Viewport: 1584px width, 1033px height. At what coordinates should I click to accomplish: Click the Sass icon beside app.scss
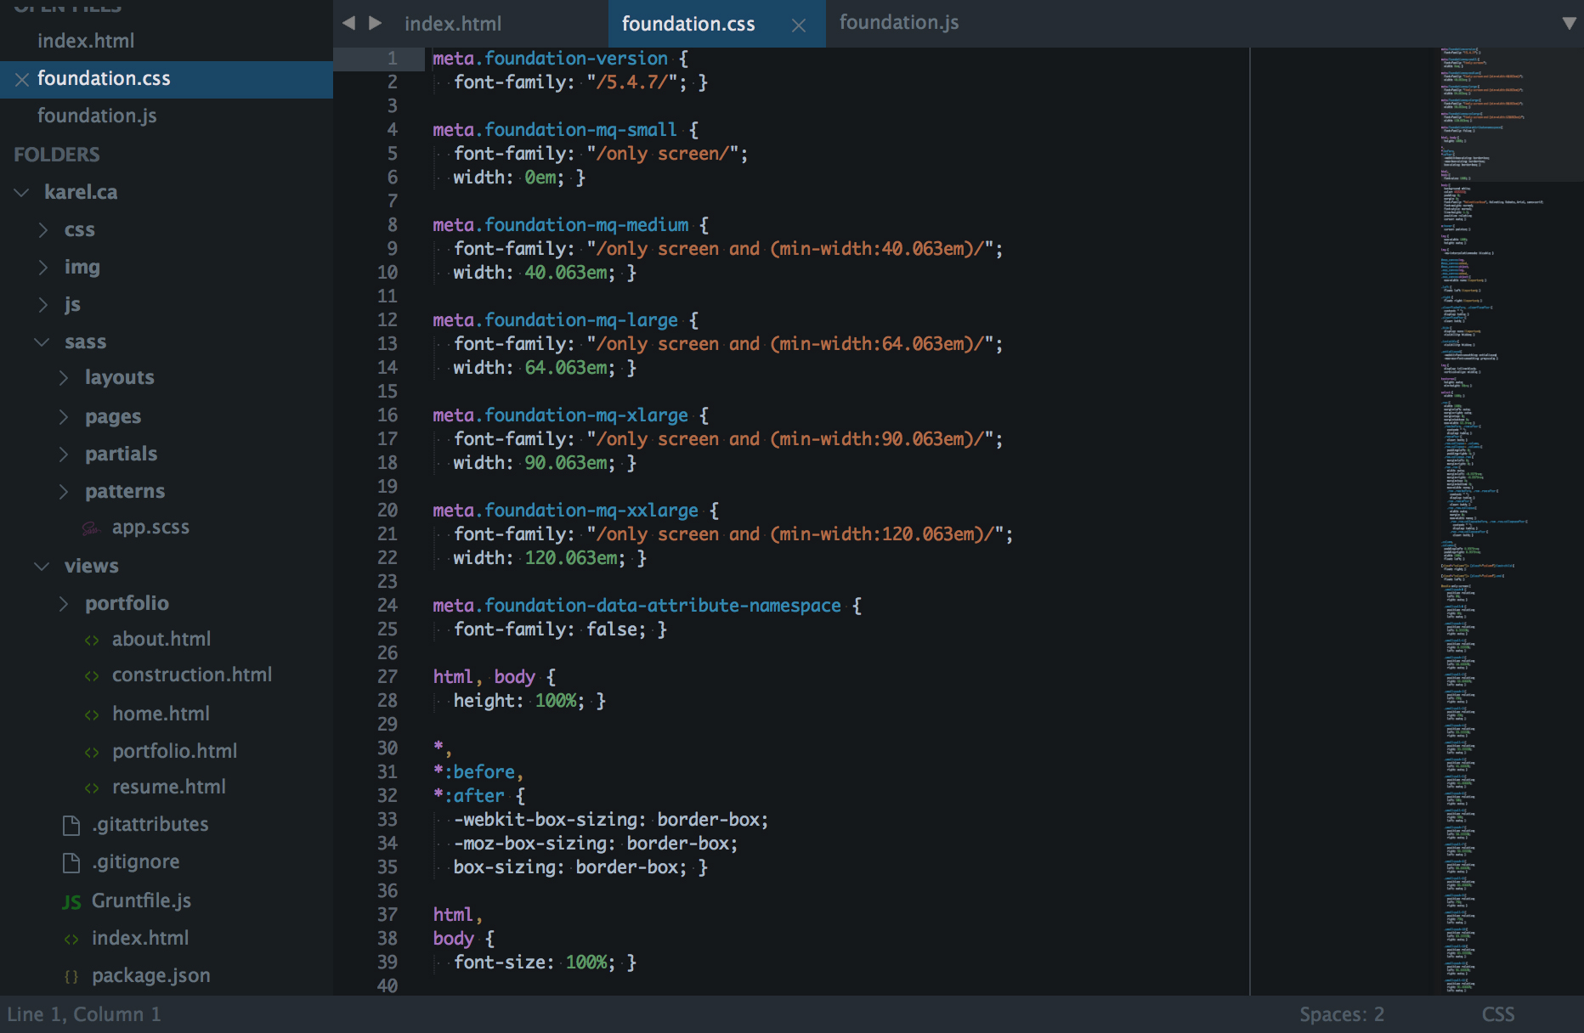91,528
